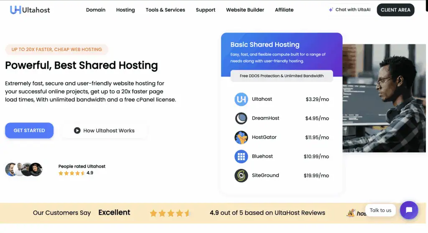
Task: Click the reviewer avatars group
Action: point(24,169)
